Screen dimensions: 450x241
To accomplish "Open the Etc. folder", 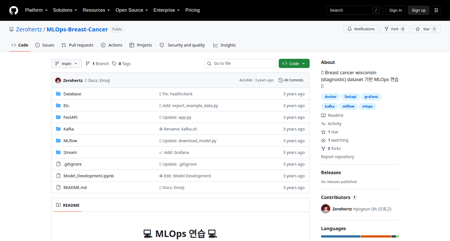I will (67, 106).
